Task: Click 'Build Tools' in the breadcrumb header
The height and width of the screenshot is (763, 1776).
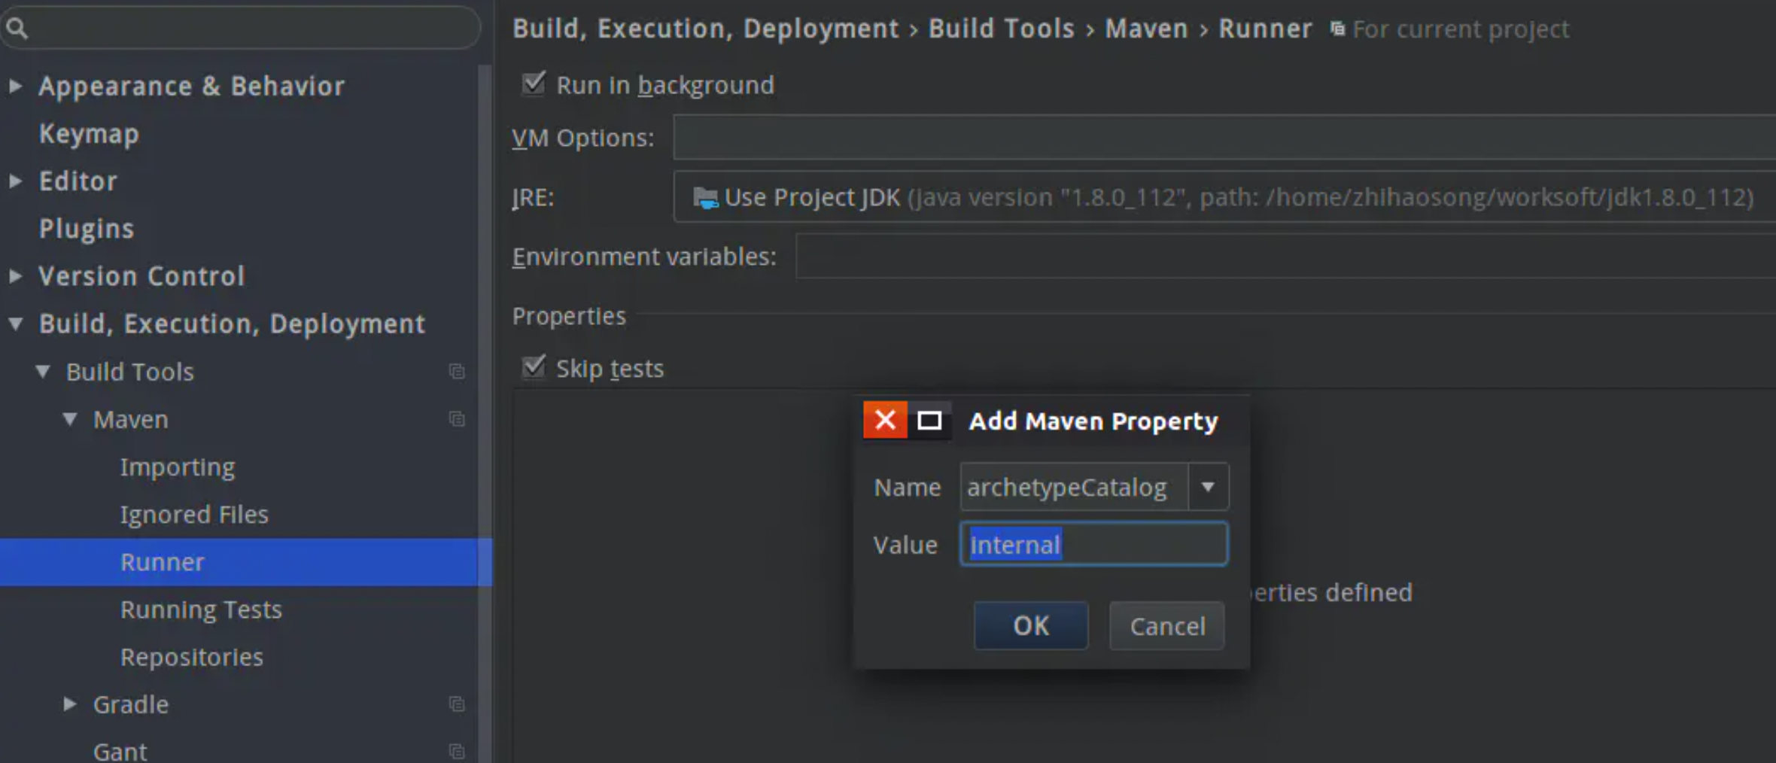Action: (1001, 29)
